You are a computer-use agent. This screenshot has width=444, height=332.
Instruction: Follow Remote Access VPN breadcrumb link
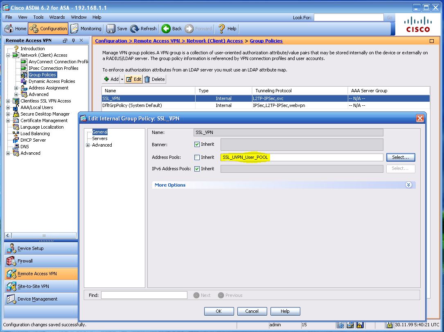point(157,41)
